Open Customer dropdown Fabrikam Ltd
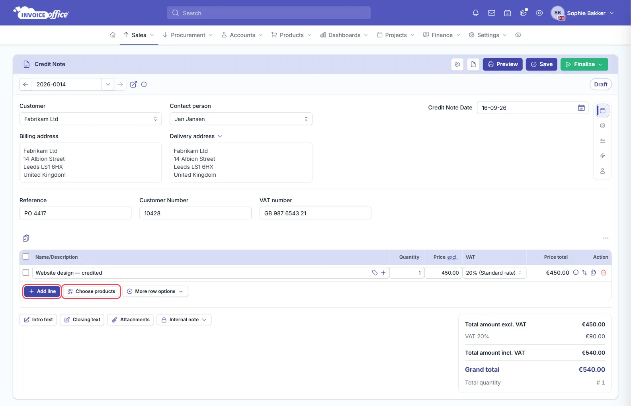The image size is (631, 406). 91,119
